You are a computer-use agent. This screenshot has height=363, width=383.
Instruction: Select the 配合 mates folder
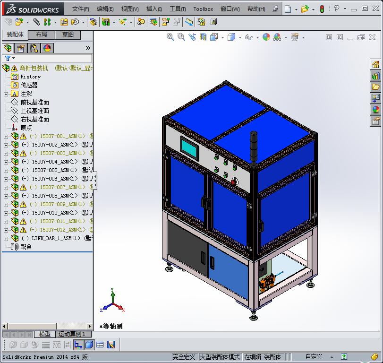(26, 247)
